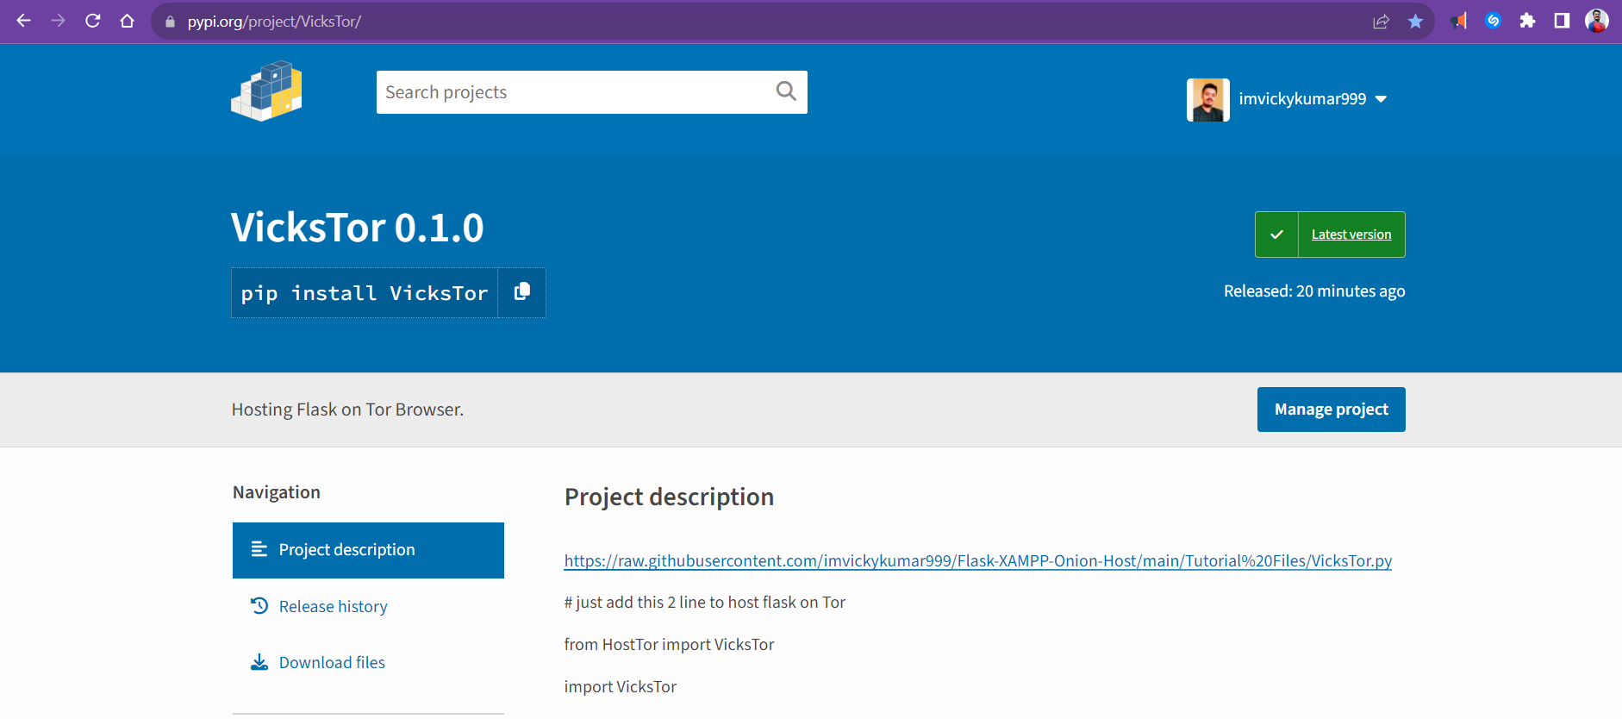The width and height of the screenshot is (1622, 719).
Task: Open Manage project
Action: pyautogui.click(x=1332, y=410)
